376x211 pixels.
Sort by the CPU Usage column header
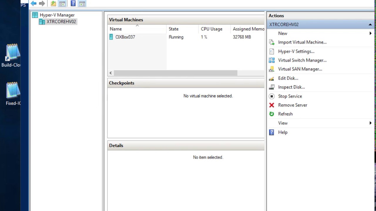click(215, 29)
